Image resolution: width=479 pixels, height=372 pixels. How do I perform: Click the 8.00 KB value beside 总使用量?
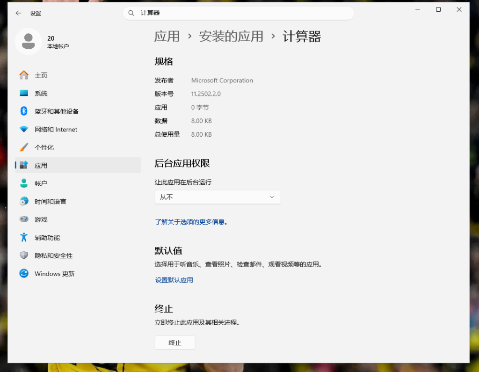point(201,134)
